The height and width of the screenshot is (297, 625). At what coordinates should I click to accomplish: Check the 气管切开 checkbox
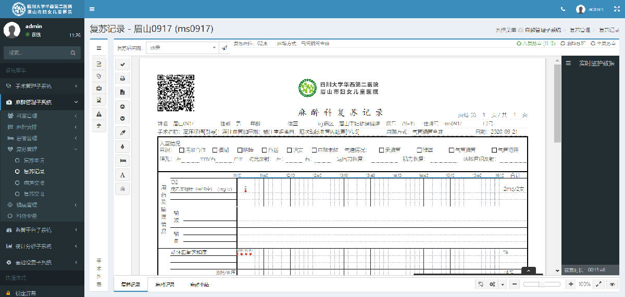[x=494, y=150]
